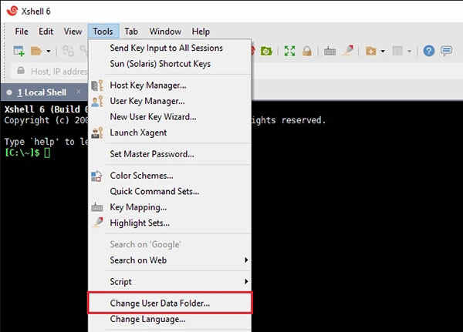Toggle full screen mode icon

point(289,51)
